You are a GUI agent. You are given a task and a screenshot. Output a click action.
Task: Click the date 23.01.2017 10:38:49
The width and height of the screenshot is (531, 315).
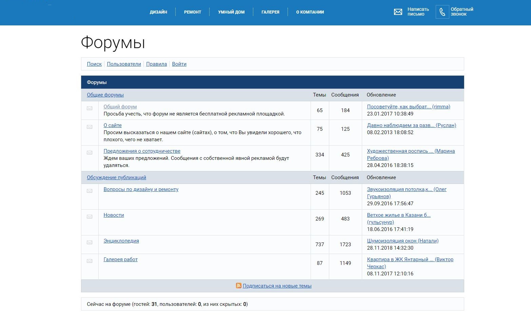390,114
